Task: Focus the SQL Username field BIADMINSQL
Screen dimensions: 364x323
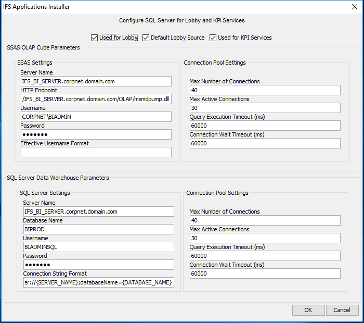Action: [99, 247]
